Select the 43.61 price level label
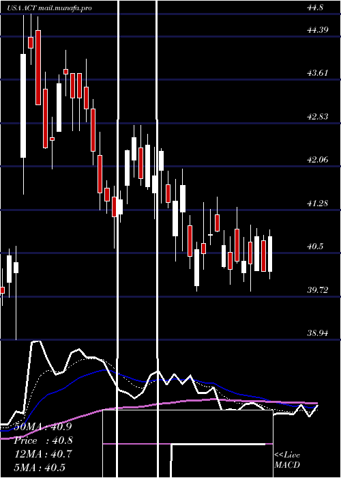Image resolution: width=341 pixels, height=478 pixels. pos(318,73)
